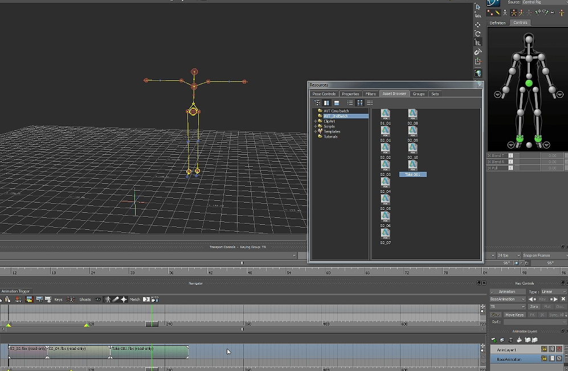Open the tree view icon in Resources toolbar
This screenshot has height=371, width=568.
coord(317,102)
